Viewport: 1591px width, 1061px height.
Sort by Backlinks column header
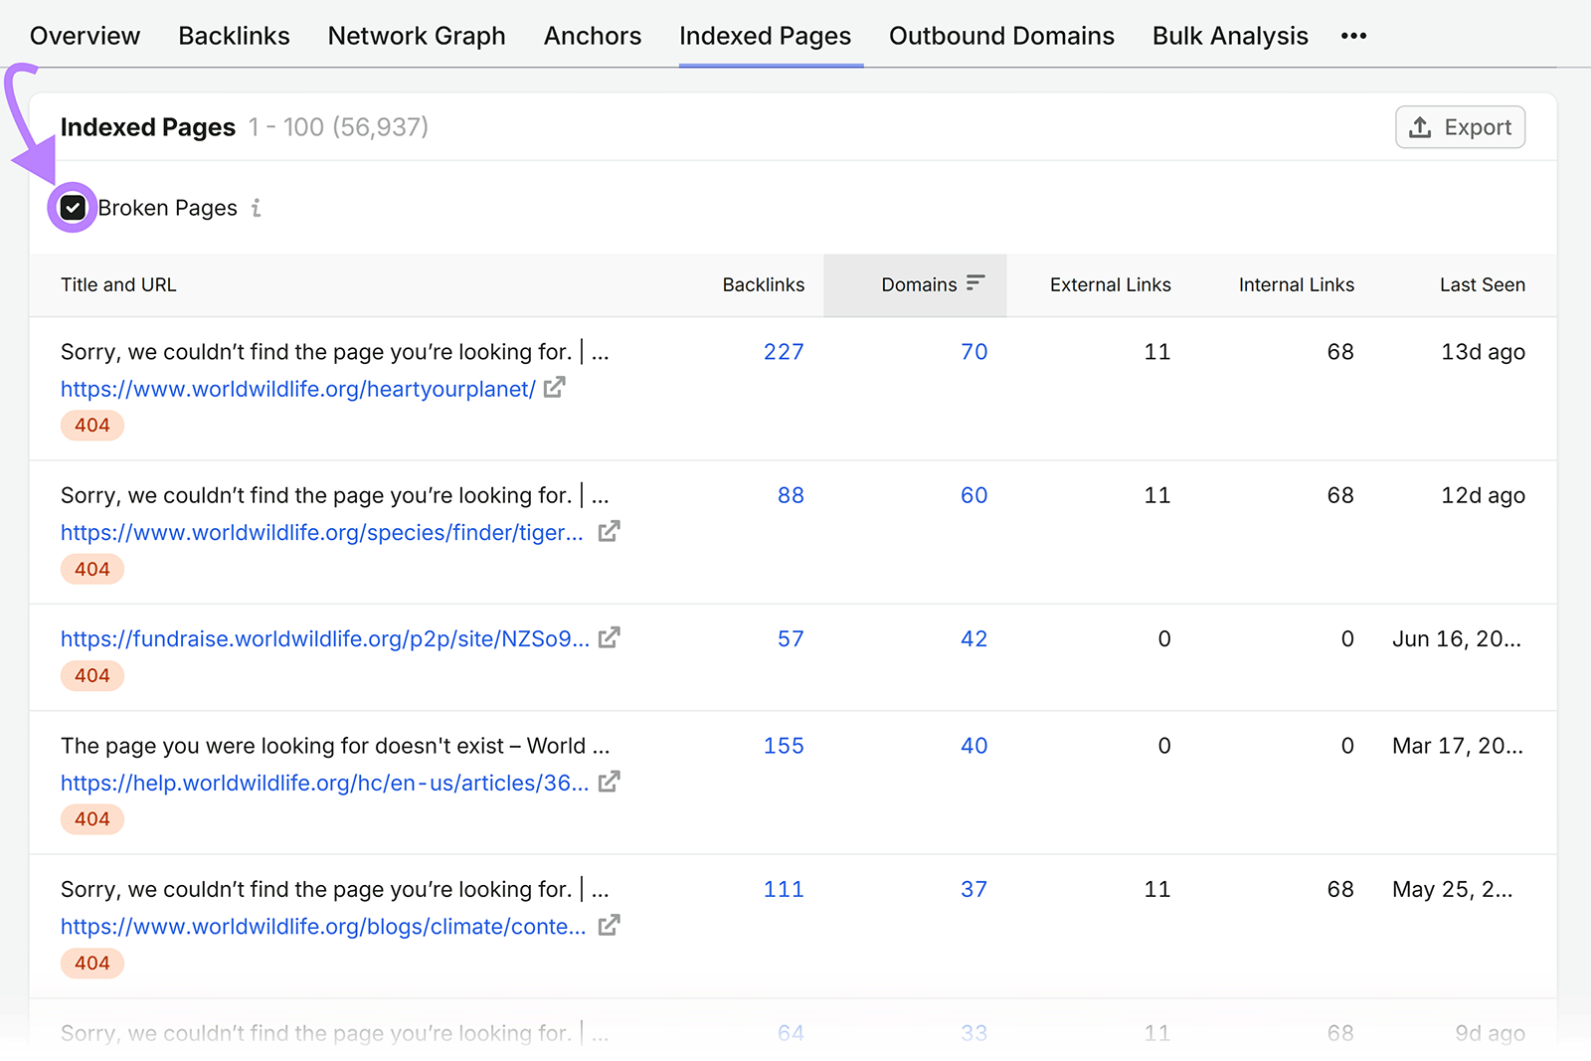click(x=764, y=284)
